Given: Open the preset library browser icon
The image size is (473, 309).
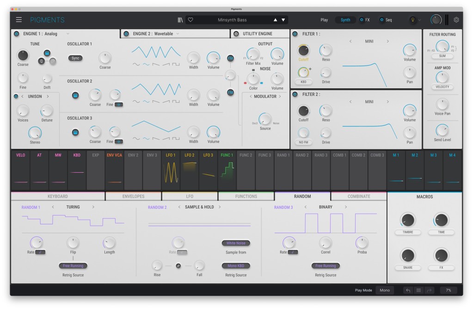Looking at the screenshot, I should (x=180, y=20).
